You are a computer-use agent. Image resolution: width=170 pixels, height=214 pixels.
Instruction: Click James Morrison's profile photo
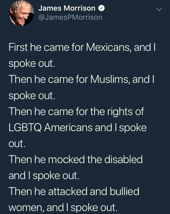point(21,13)
